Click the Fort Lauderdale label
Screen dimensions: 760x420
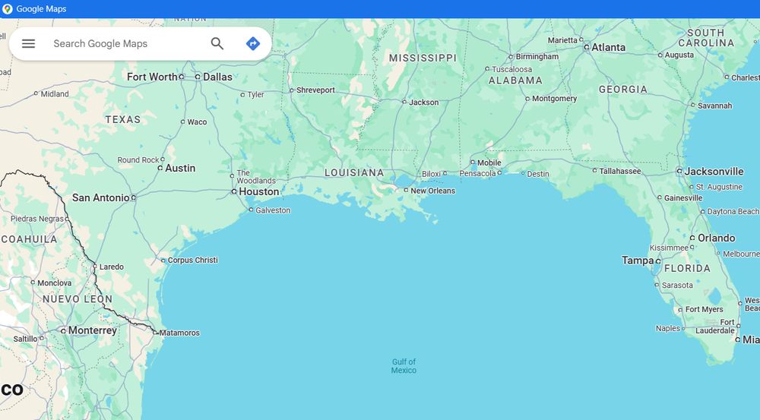[715, 327]
